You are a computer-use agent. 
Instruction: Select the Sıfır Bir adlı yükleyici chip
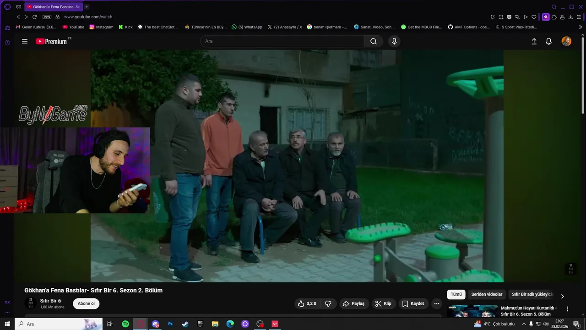pyautogui.click(x=532, y=294)
